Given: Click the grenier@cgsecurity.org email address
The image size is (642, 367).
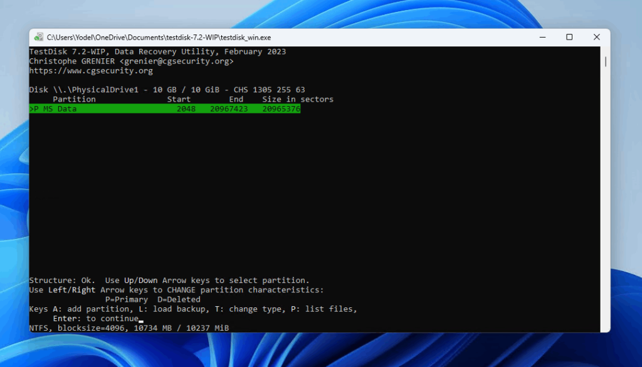Looking at the screenshot, I should [177, 61].
